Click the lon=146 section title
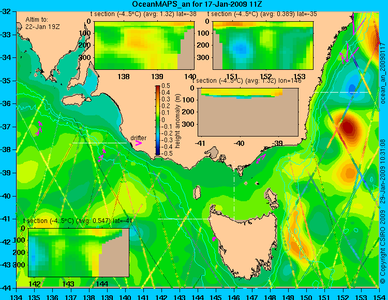Image resolution: width=388 pixels, height=300 pixels. click(247, 81)
